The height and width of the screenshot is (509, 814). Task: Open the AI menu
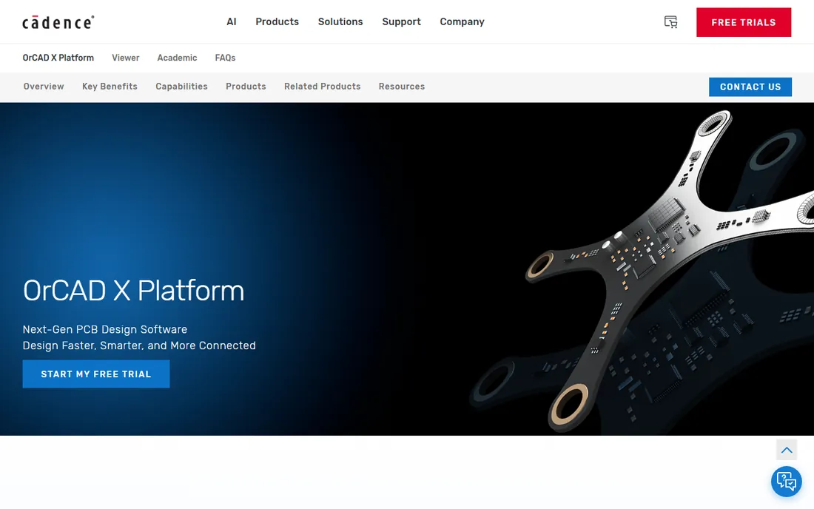(x=232, y=21)
